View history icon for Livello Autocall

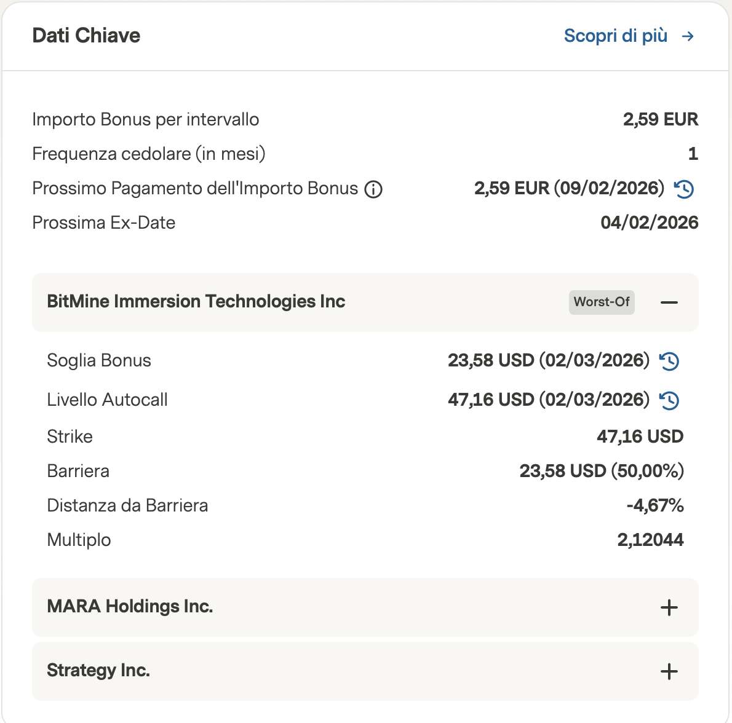(x=669, y=400)
